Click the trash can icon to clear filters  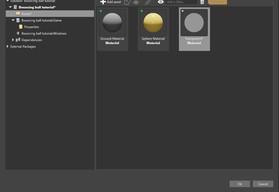(202, 2)
